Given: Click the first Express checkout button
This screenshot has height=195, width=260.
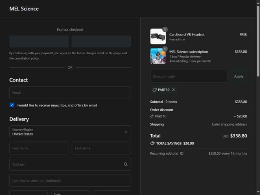Looking at the screenshot, I should tap(39, 41).
